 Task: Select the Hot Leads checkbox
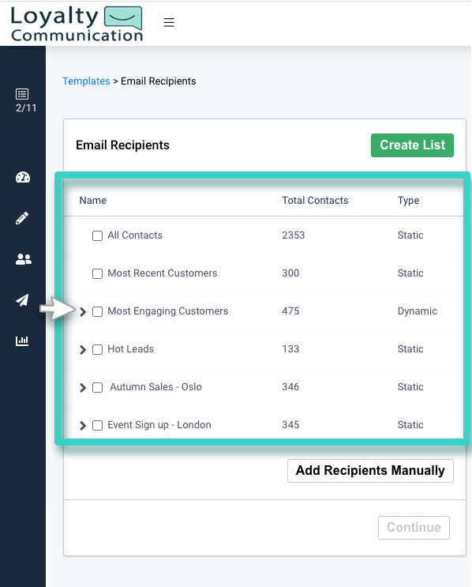97,349
